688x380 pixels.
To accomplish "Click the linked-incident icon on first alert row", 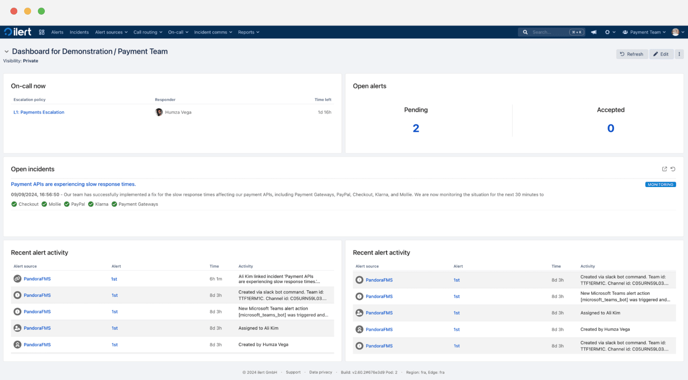I will [17, 279].
